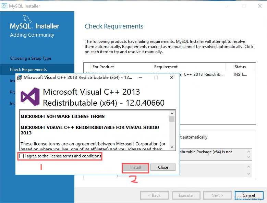Minimize the Visual C++ Redistributable dialog

(x=141, y=77)
